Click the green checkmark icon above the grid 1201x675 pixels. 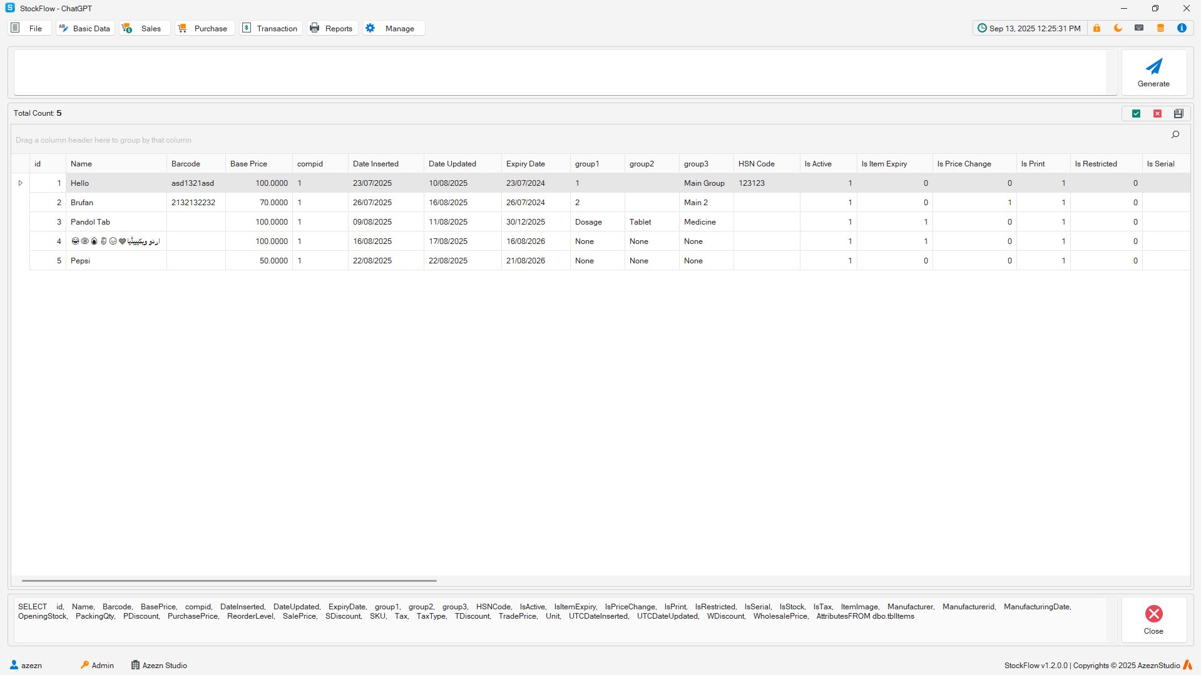[x=1136, y=113]
